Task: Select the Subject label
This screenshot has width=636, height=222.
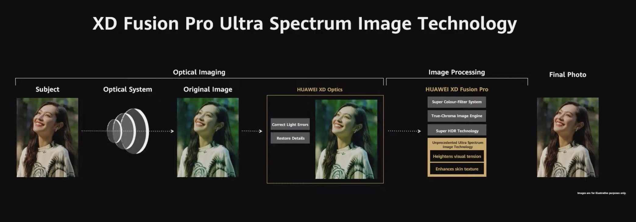Action: click(x=48, y=89)
